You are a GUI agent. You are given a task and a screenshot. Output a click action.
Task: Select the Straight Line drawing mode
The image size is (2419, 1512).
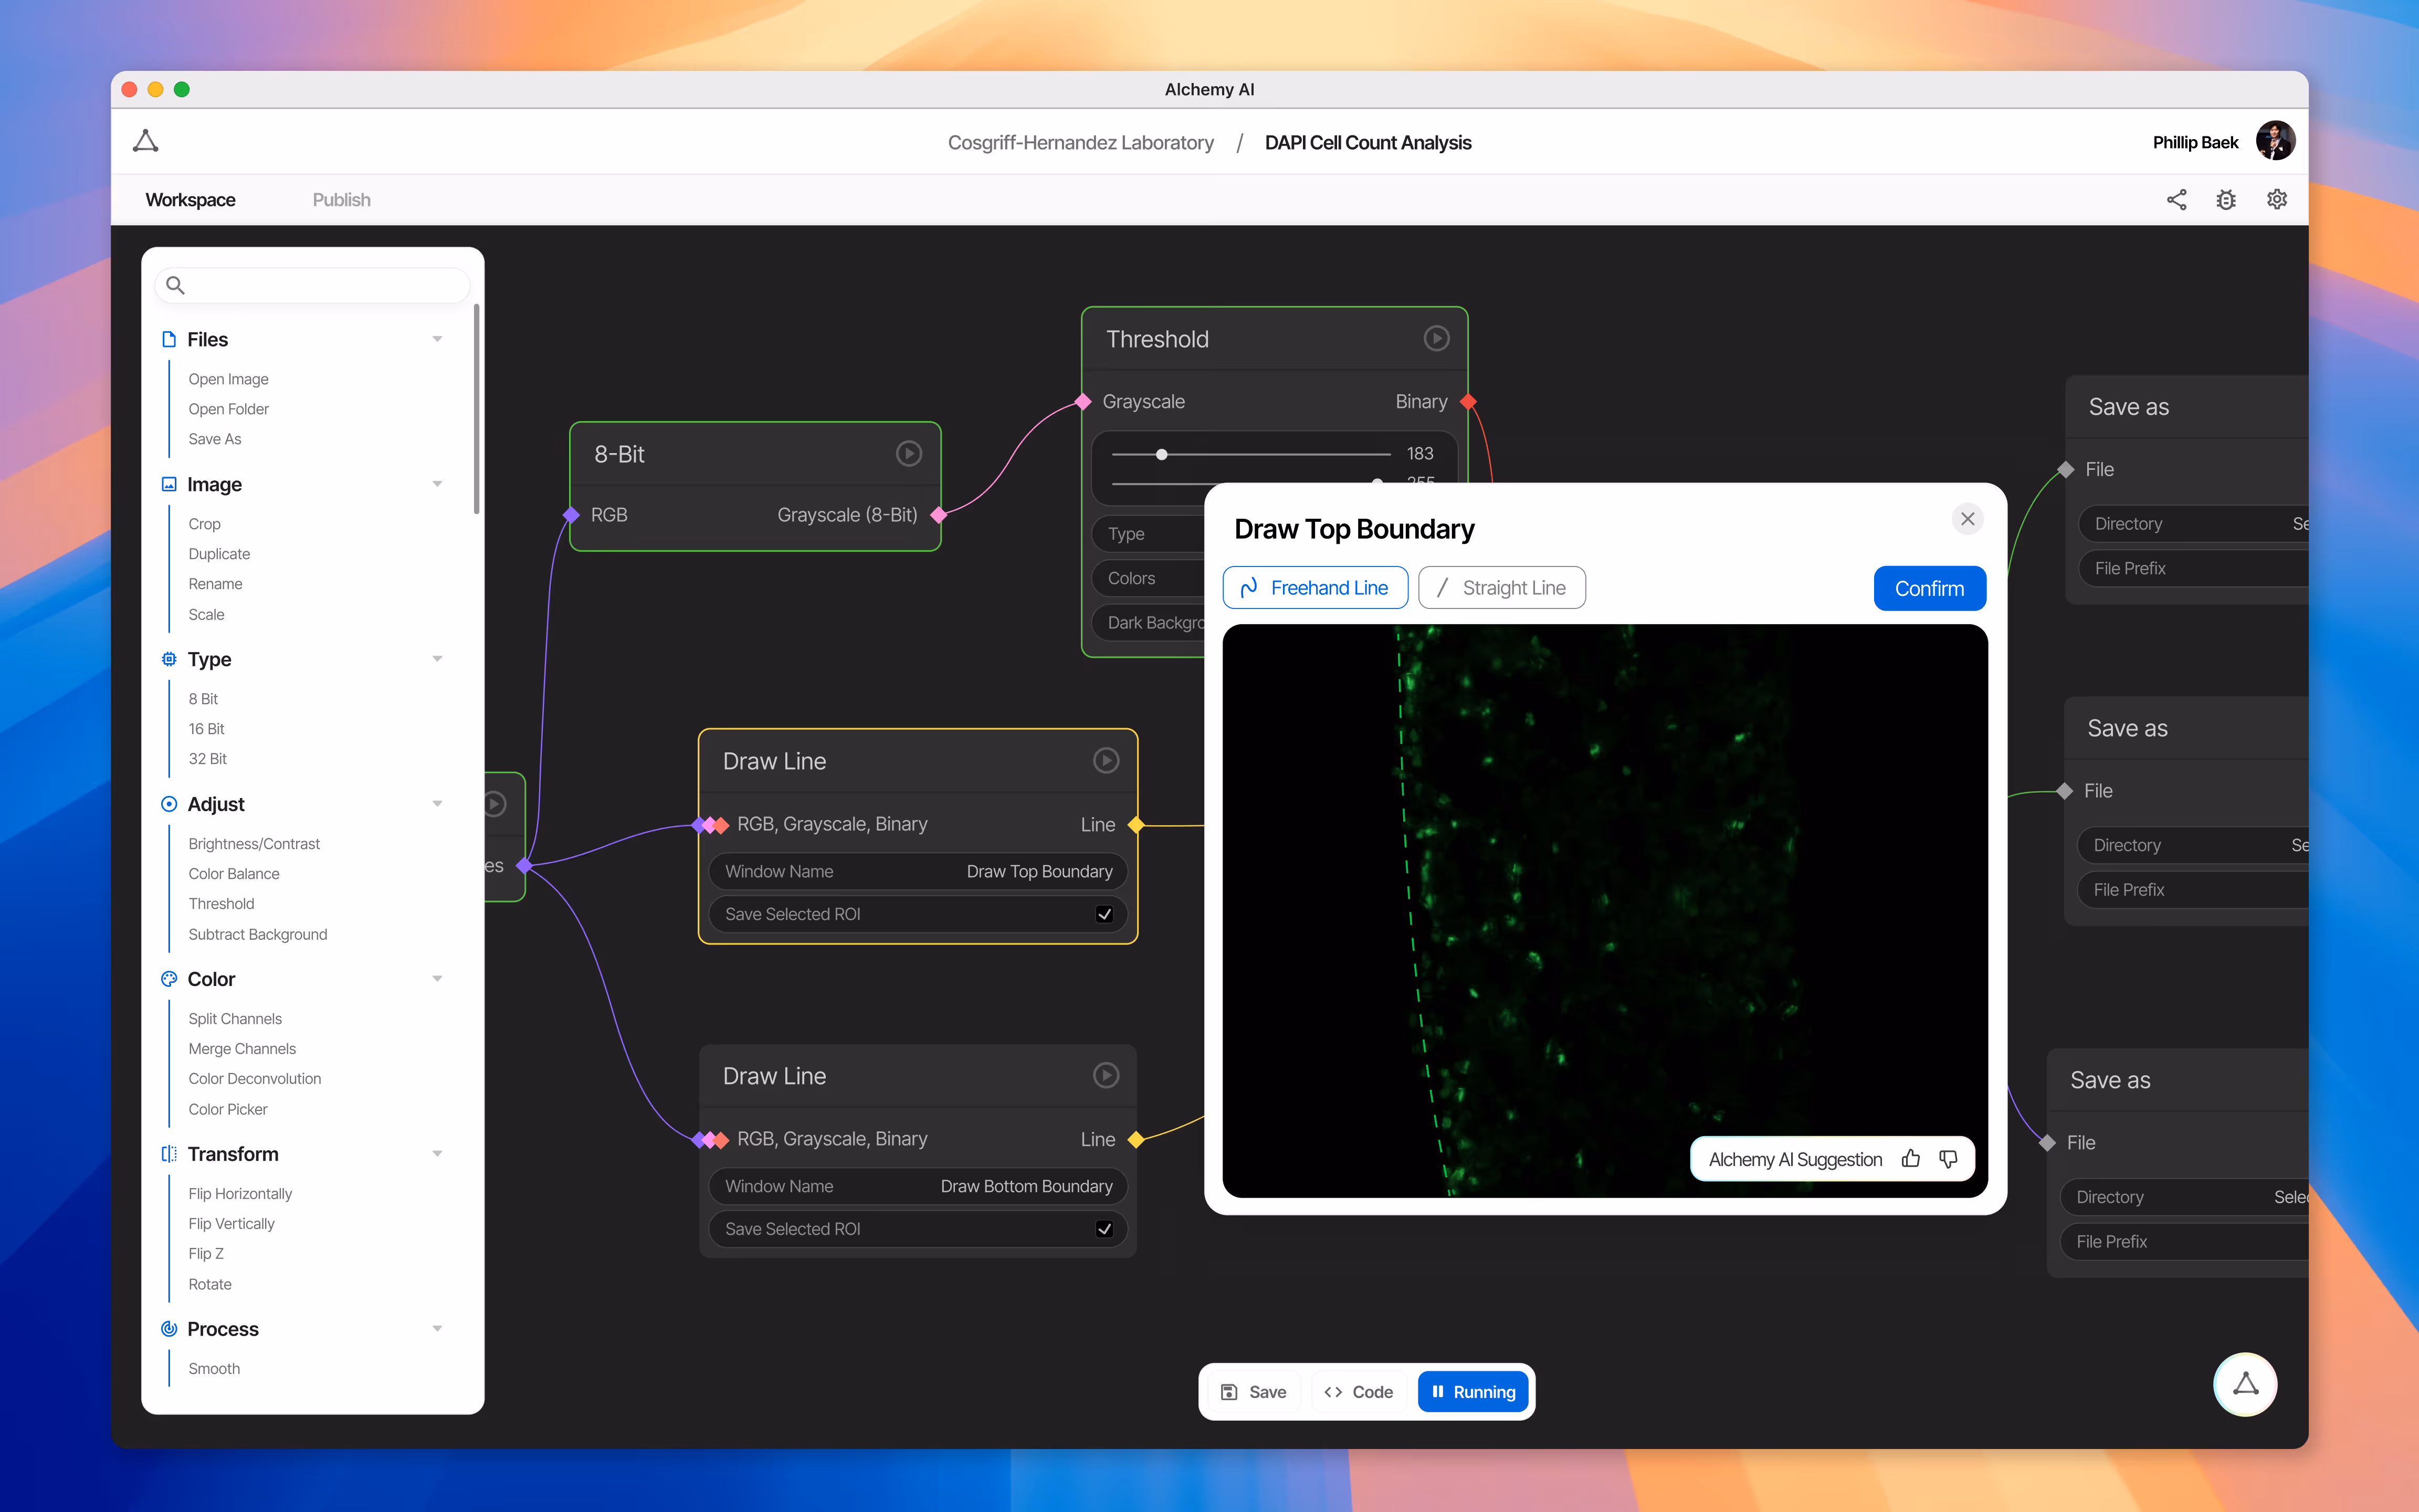coord(1501,588)
